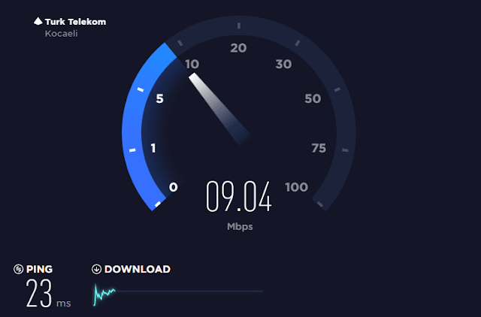
Task: Click the 50 mark on the gauge
Action: tap(313, 98)
